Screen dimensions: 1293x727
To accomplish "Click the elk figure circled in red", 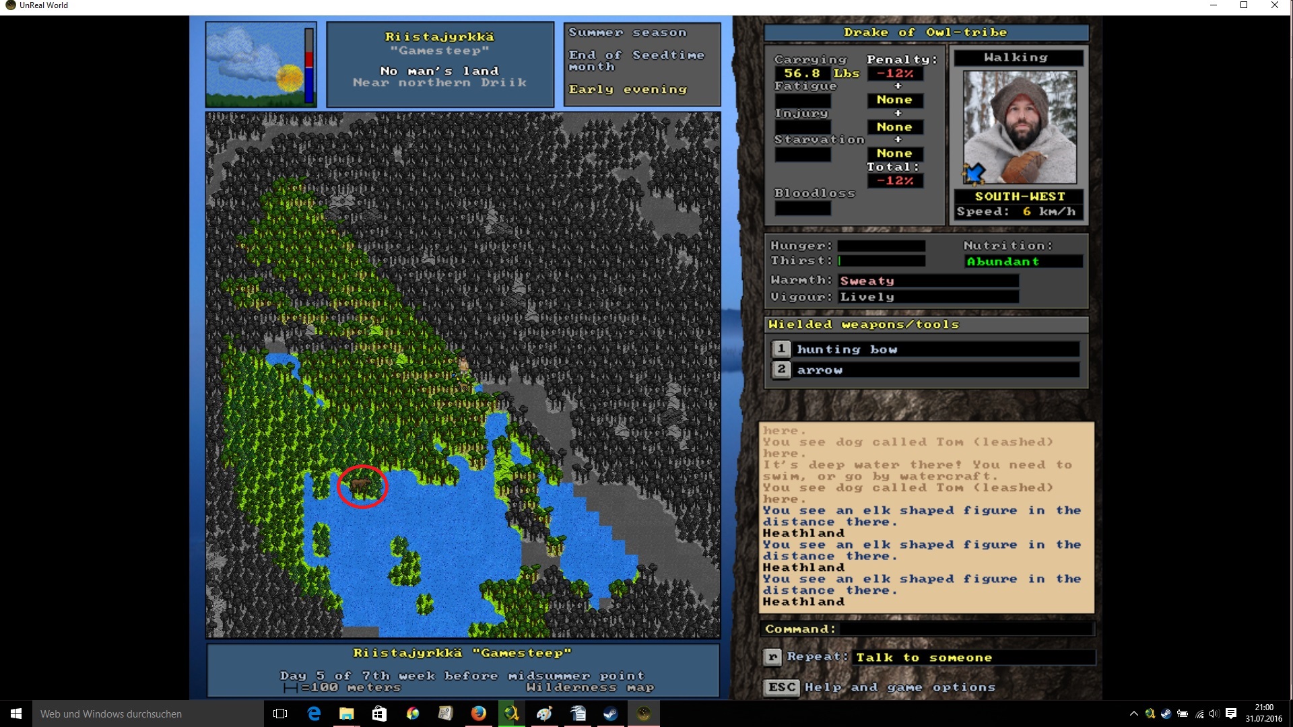I will (x=361, y=485).
